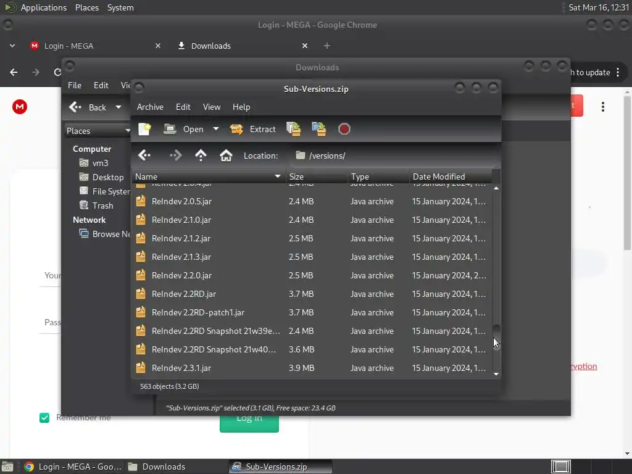Viewport: 632px width, 474px height.
Task: Add files to archive icon
Action: pyautogui.click(x=294, y=129)
